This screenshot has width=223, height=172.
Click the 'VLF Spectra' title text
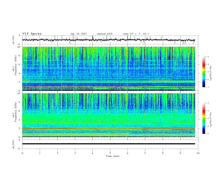pyautogui.click(x=32, y=34)
